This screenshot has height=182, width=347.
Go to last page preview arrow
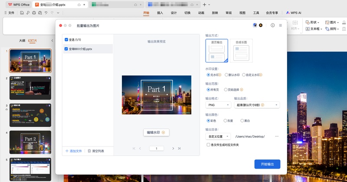tap(179, 148)
